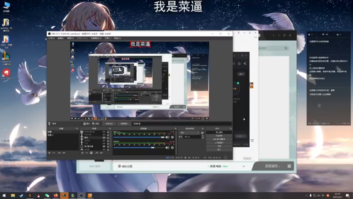Open the 场景集合(S) menu in OBS
The image size is (353, 199).
coord(96,38)
